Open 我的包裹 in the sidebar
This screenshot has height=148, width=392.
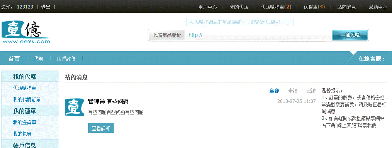pyautogui.click(x=22, y=134)
